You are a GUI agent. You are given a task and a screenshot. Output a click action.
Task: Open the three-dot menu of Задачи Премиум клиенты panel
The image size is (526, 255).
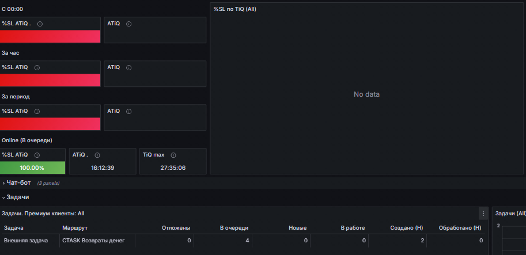483,214
